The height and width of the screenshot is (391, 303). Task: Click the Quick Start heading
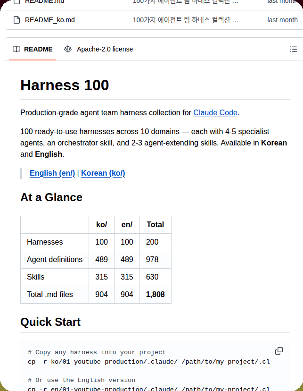pos(50,322)
